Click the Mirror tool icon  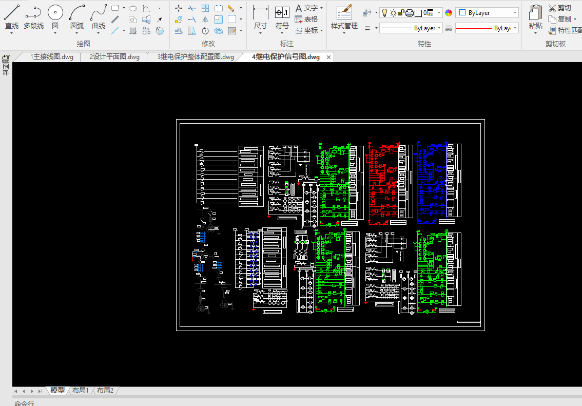[x=205, y=20]
